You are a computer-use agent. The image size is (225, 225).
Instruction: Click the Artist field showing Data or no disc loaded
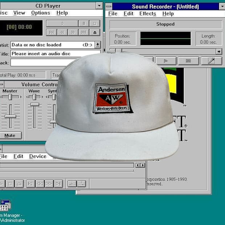53,45
